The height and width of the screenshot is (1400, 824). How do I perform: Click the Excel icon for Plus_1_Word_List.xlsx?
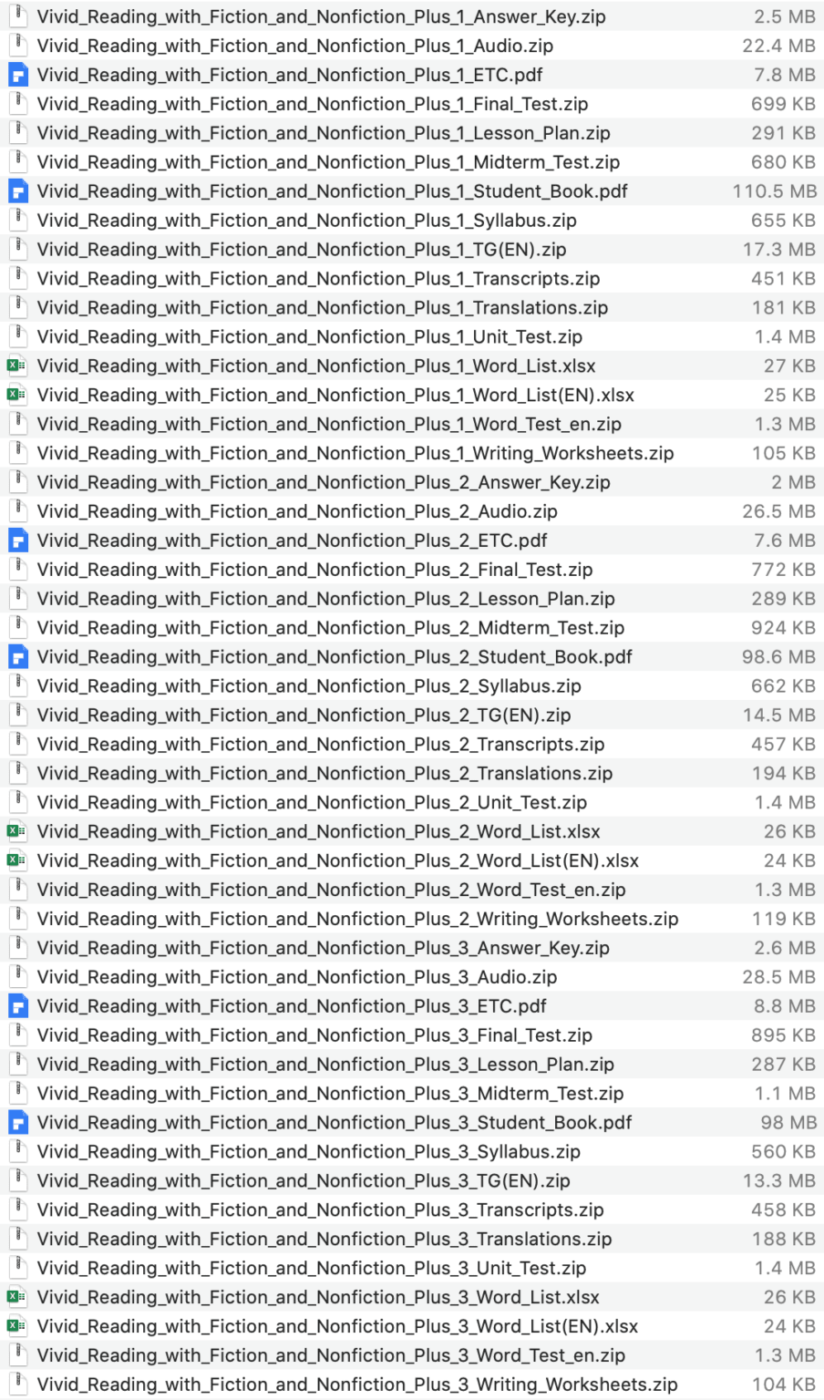(16, 365)
